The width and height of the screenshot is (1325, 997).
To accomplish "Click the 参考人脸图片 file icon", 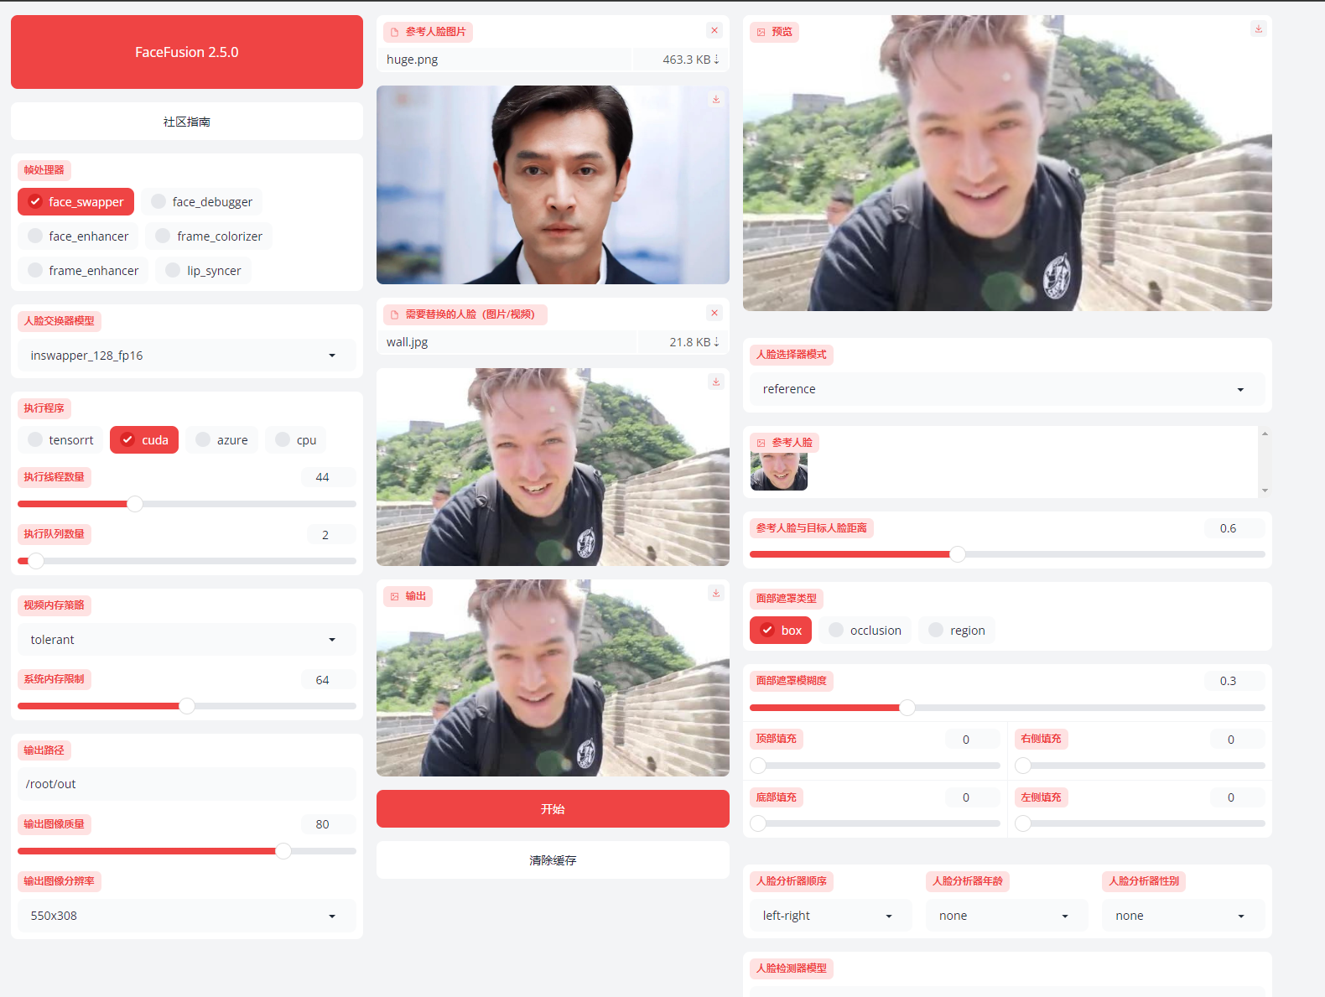I will pyautogui.click(x=395, y=32).
